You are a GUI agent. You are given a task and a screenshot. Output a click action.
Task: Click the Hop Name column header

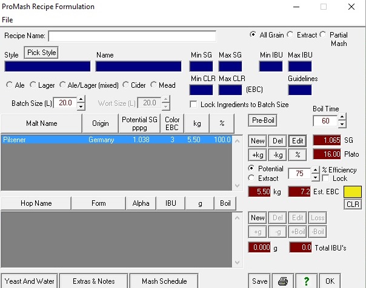coord(36,203)
